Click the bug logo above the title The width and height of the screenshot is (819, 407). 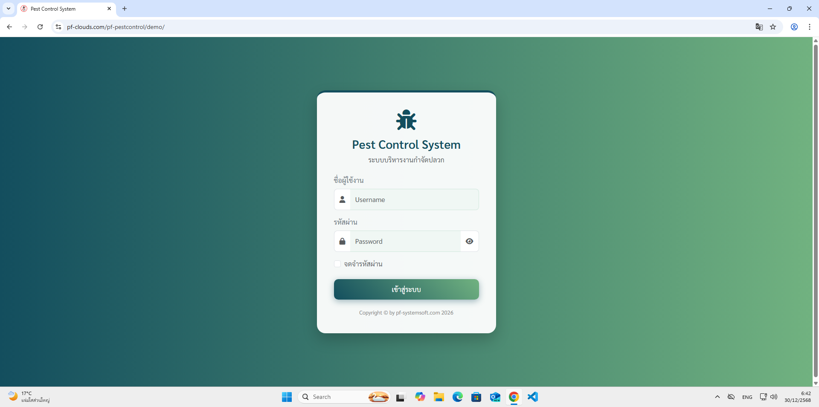(x=406, y=120)
